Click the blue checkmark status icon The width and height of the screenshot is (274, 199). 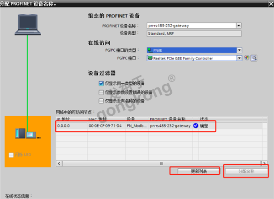coord(195,125)
